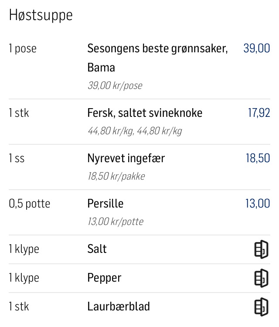Click the 13,00 price for Persille

(x=258, y=204)
